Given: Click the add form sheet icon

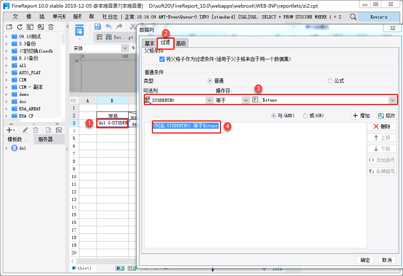Looking at the screenshot, I should [132, 268].
